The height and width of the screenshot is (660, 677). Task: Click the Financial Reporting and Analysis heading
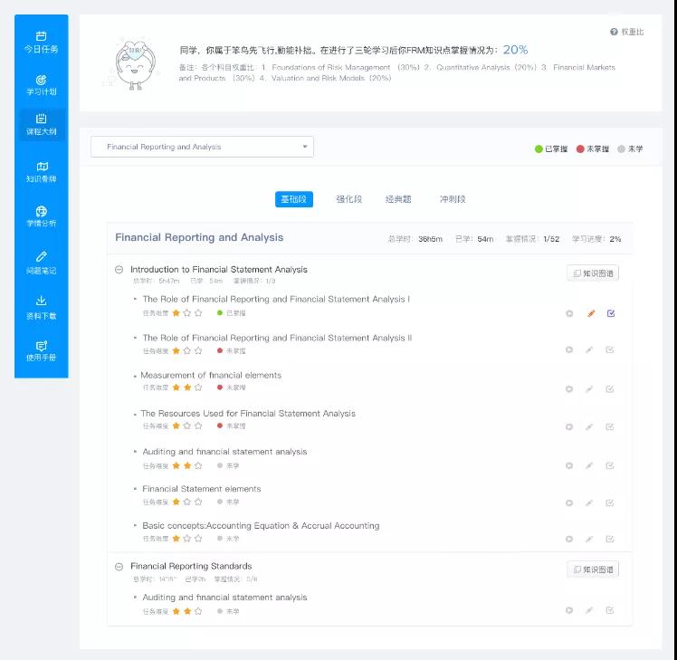(199, 237)
